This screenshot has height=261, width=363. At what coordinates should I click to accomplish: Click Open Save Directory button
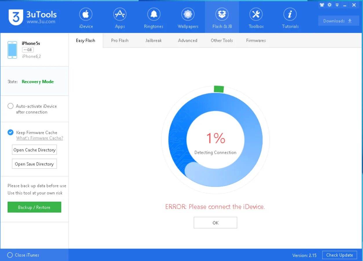34,164
